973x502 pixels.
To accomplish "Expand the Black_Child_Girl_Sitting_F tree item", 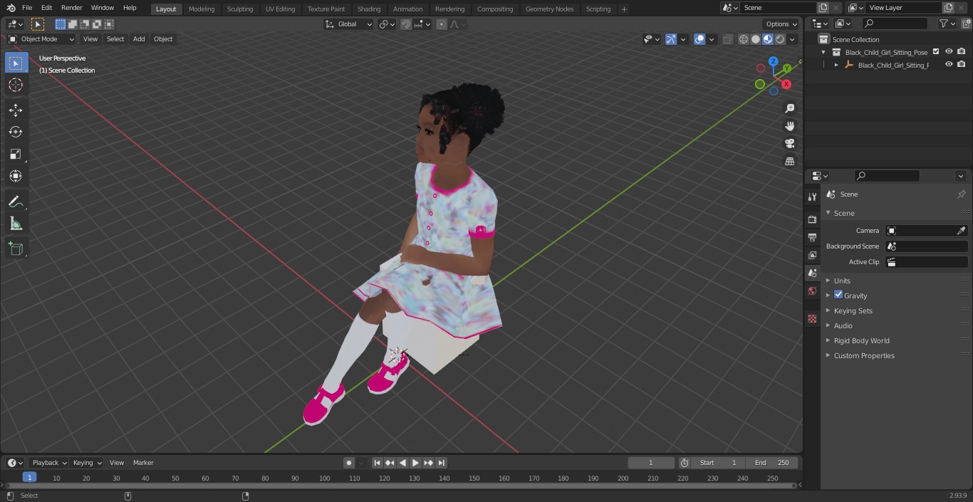I will pos(836,65).
